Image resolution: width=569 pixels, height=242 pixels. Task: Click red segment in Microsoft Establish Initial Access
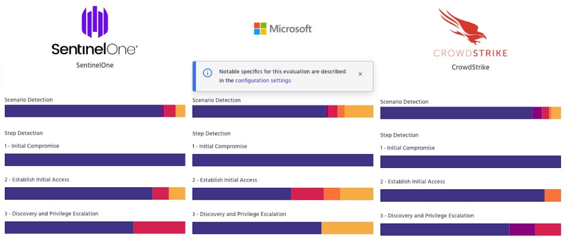click(307, 194)
